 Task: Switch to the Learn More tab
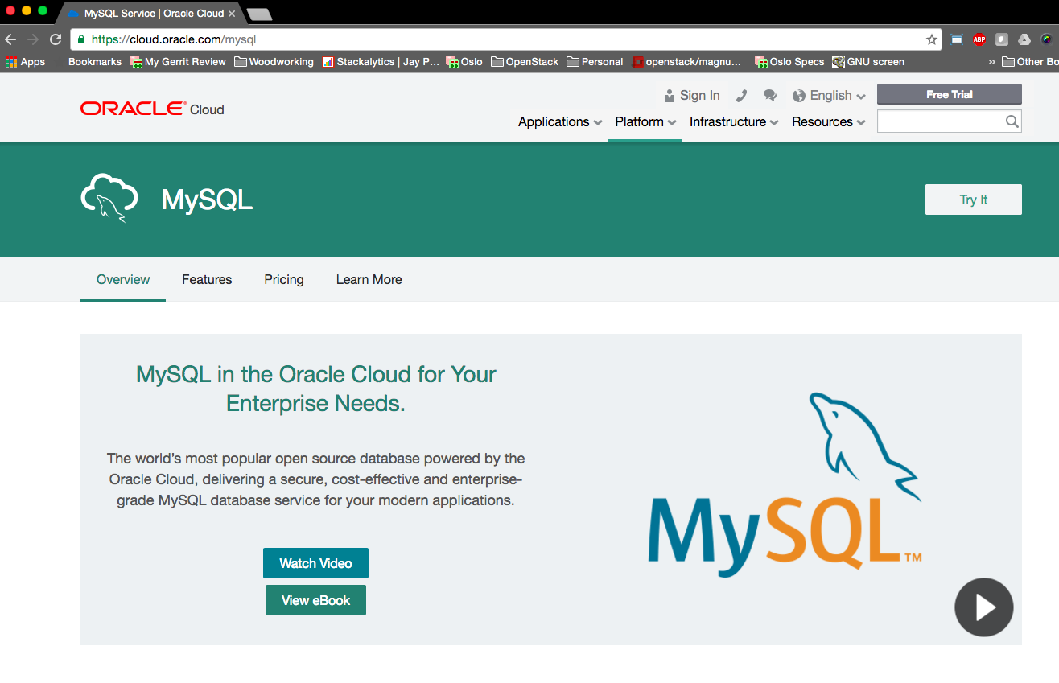pyautogui.click(x=369, y=279)
